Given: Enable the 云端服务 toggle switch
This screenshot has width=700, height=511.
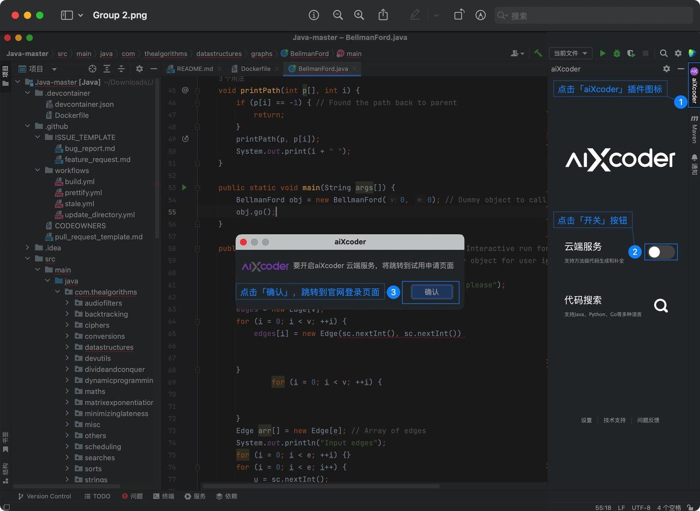Looking at the screenshot, I should [x=661, y=252].
